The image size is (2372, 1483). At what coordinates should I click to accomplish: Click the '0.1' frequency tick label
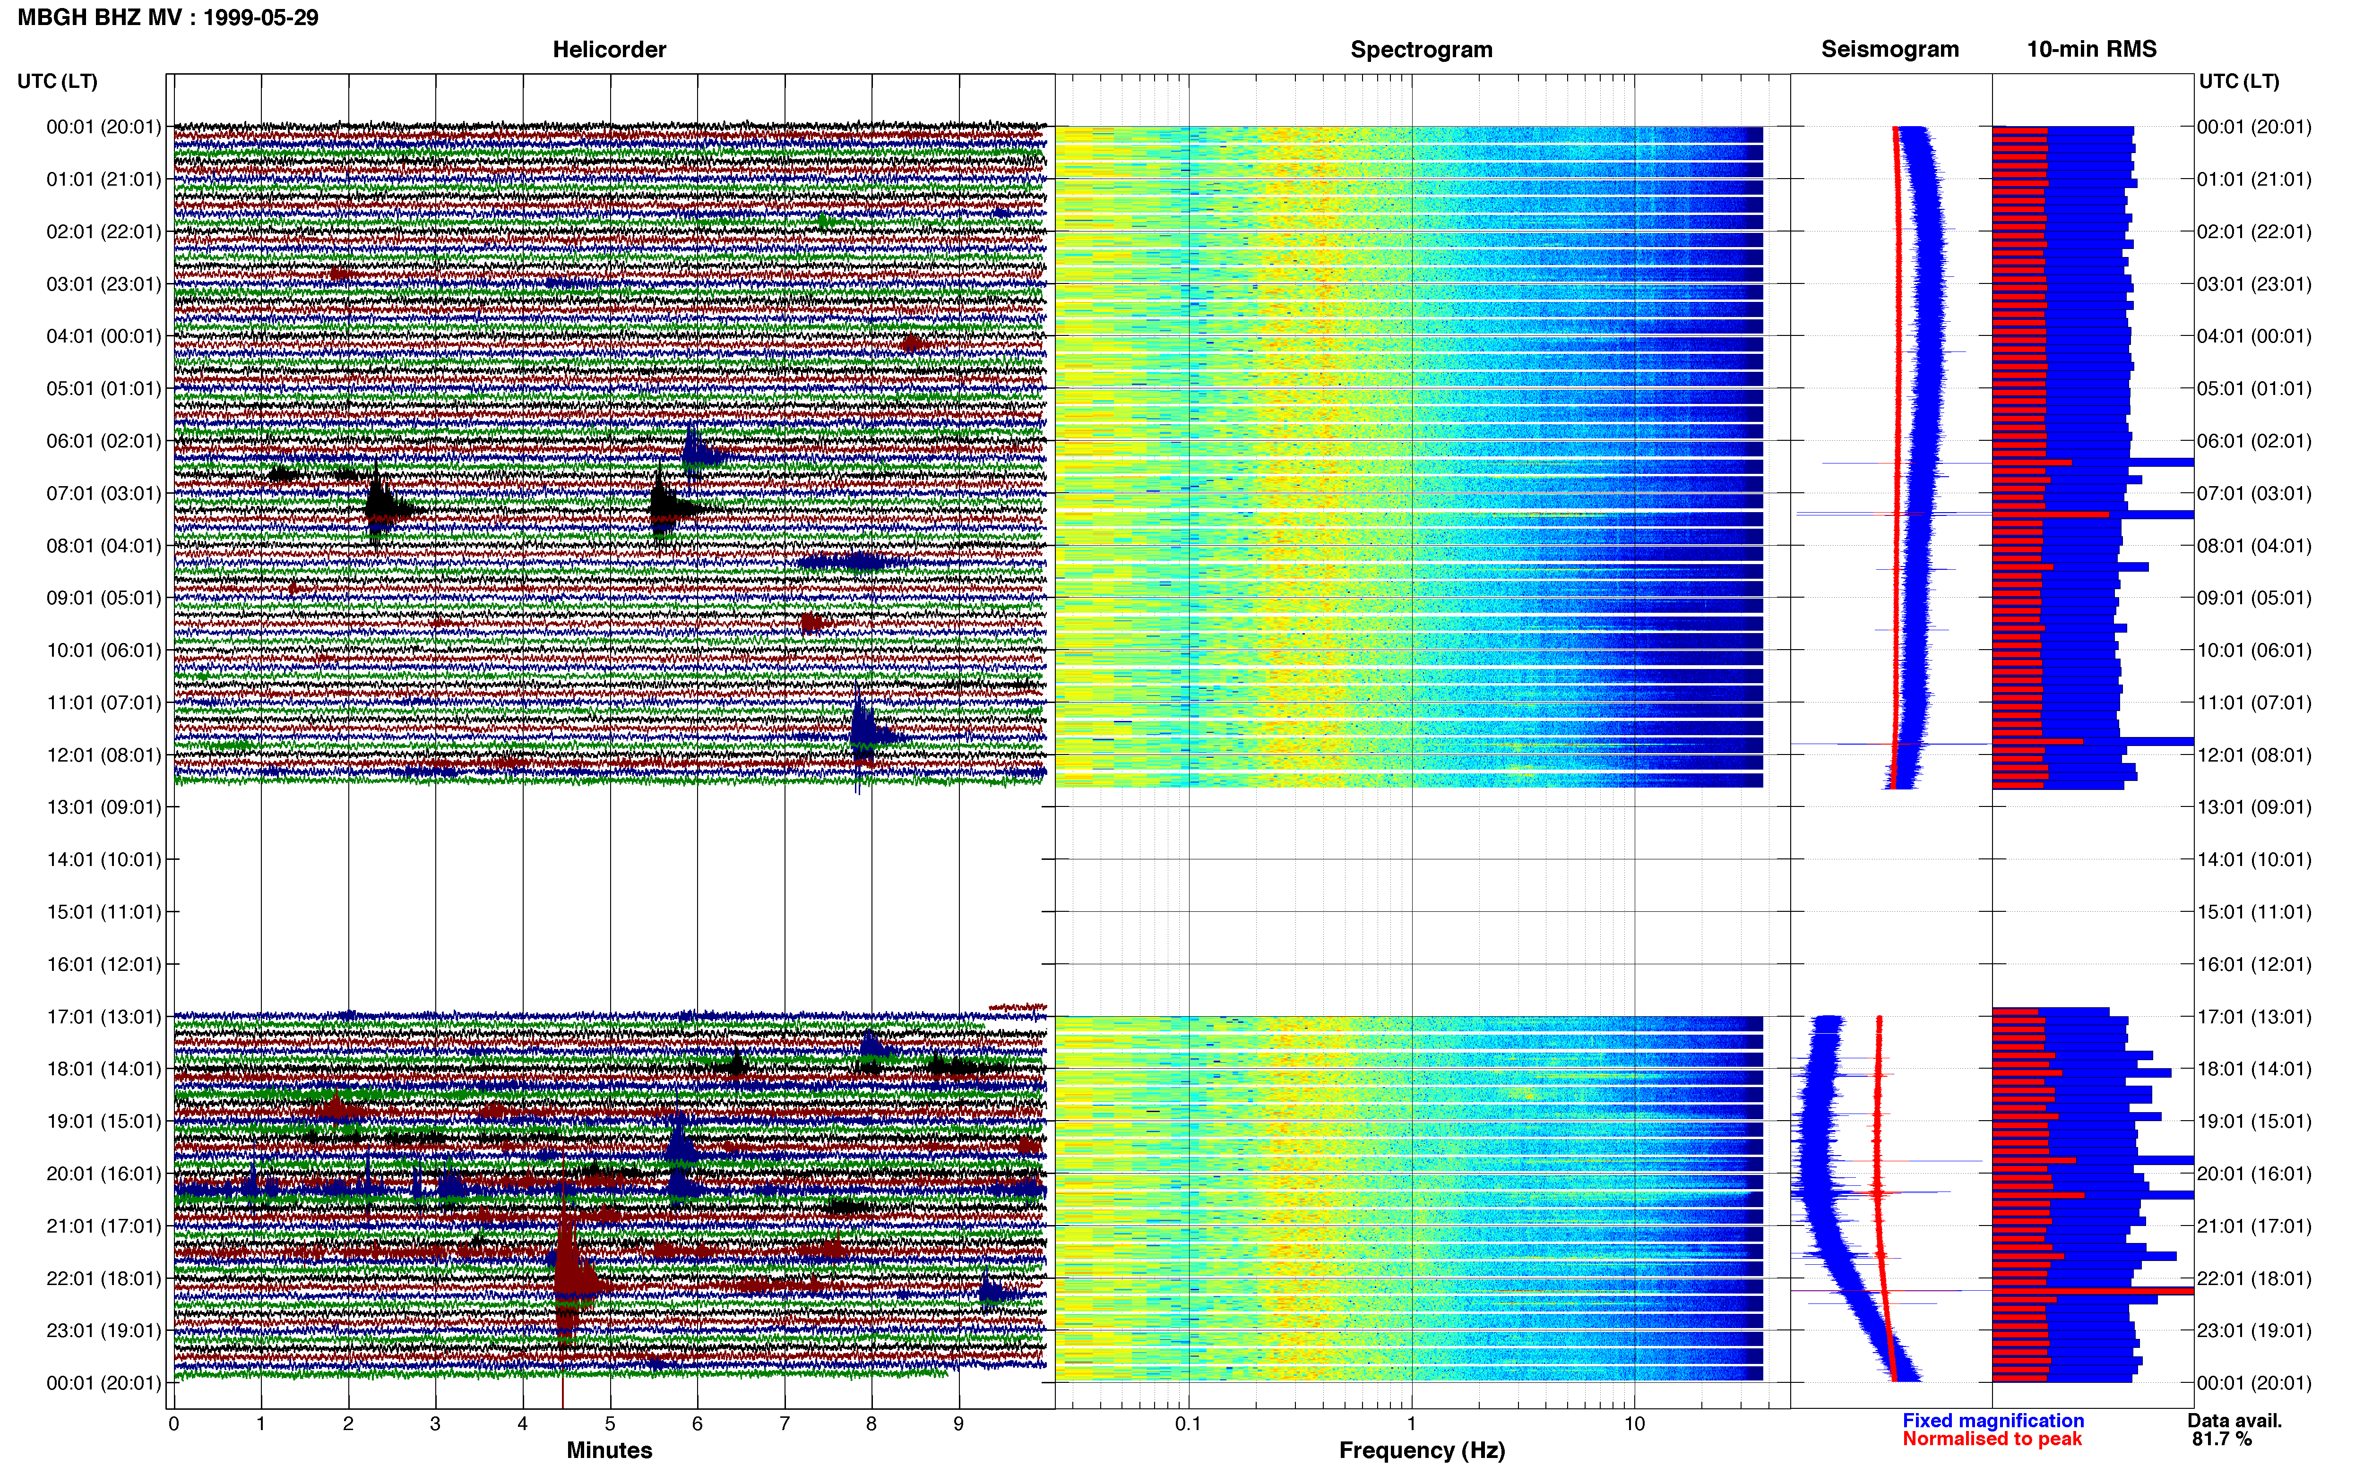coord(1188,1424)
